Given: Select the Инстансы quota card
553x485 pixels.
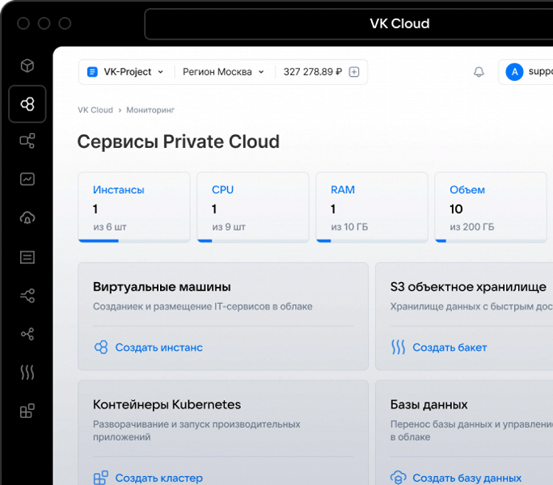Looking at the screenshot, I should point(134,208).
